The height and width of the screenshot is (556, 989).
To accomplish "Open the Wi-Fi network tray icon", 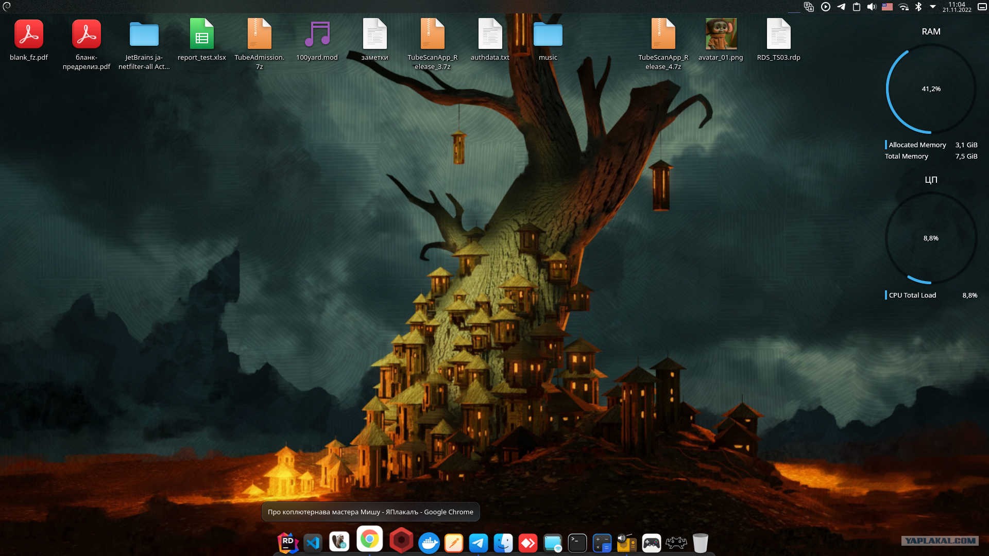I will (903, 7).
